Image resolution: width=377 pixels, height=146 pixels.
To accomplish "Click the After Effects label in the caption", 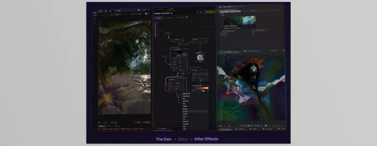I will 206,139.
